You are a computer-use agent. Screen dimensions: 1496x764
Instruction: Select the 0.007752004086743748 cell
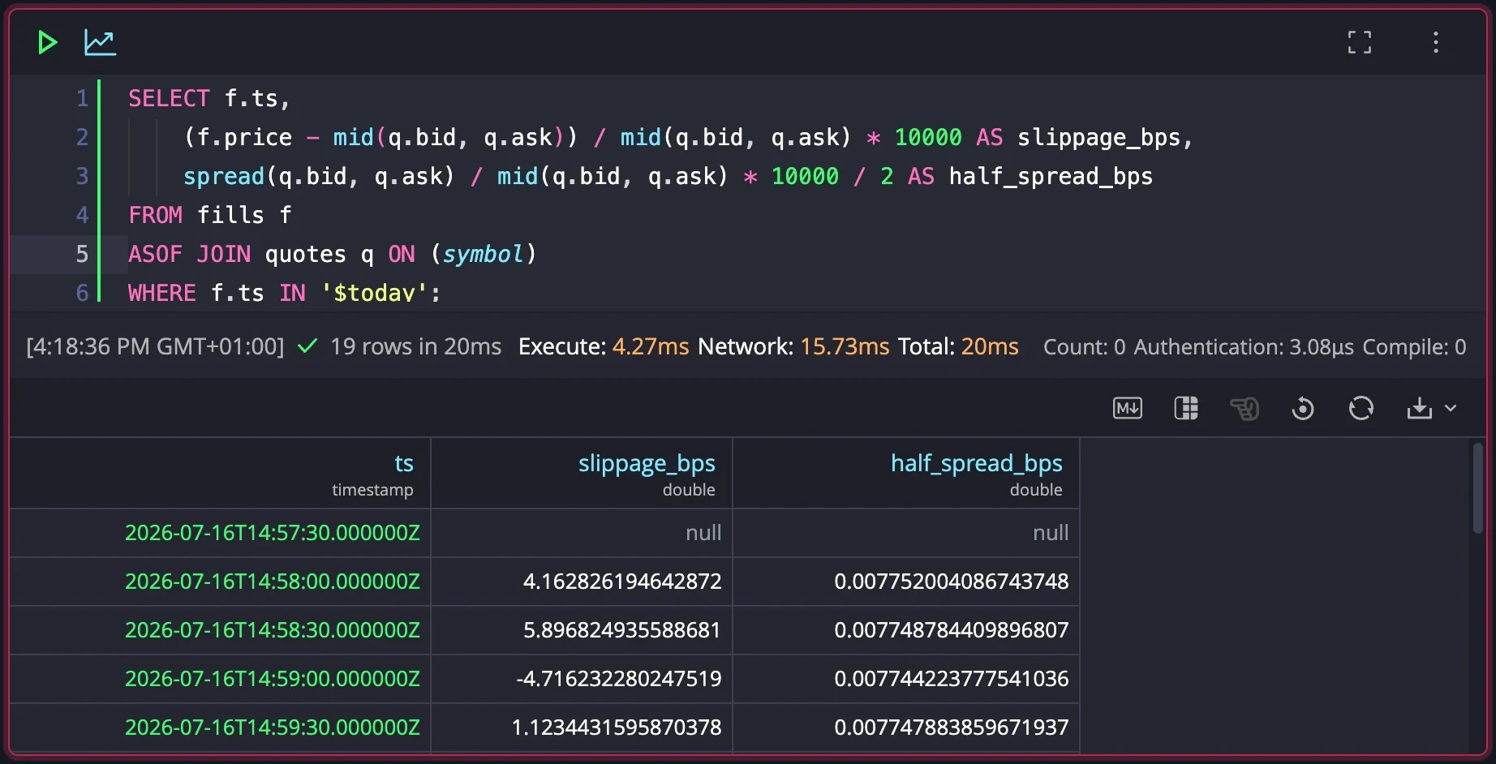click(906, 582)
